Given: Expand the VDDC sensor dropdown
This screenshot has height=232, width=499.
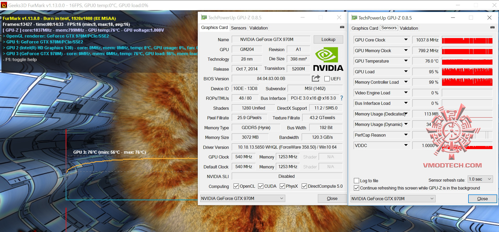Looking at the screenshot, I should coord(406,145).
